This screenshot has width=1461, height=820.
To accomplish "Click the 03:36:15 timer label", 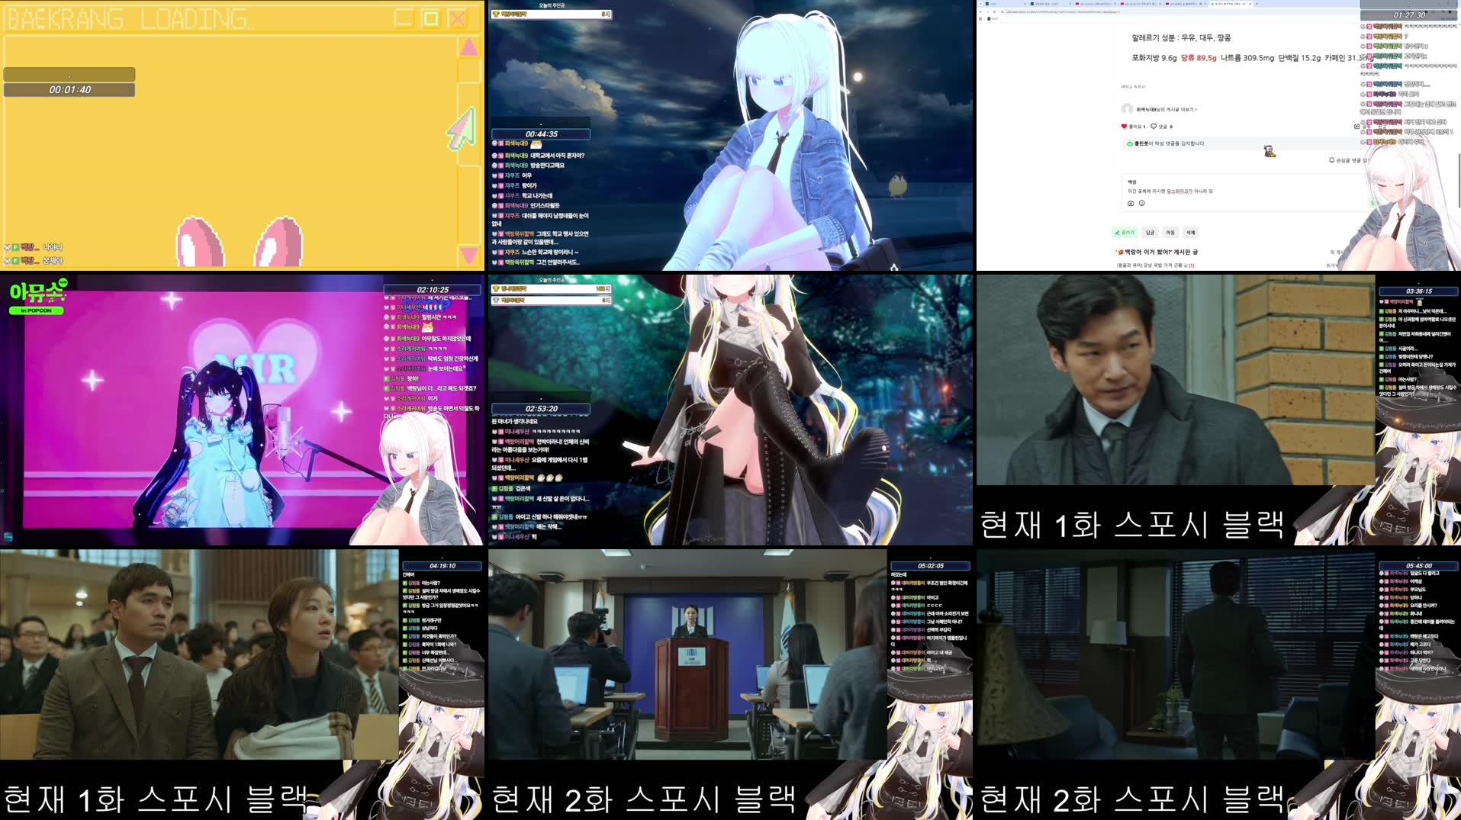I will point(1418,291).
